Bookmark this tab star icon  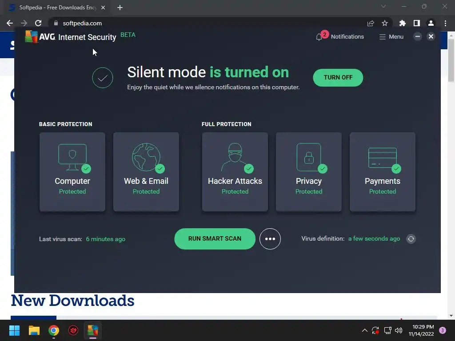(x=385, y=23)
